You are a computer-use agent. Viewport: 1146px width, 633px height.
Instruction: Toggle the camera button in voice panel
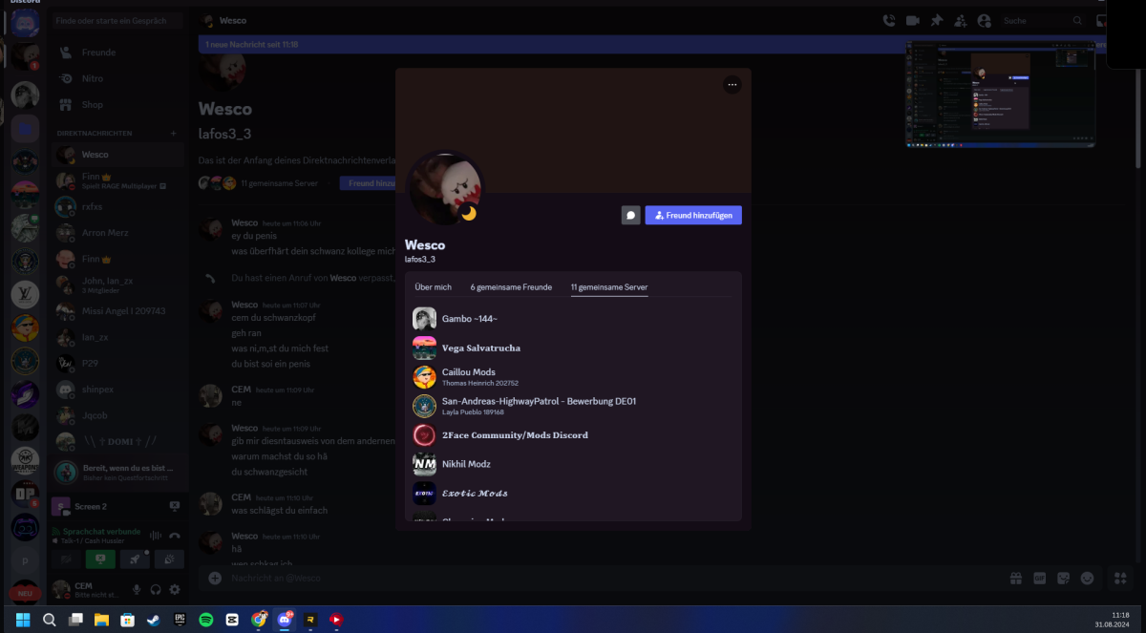pos(67,559)
